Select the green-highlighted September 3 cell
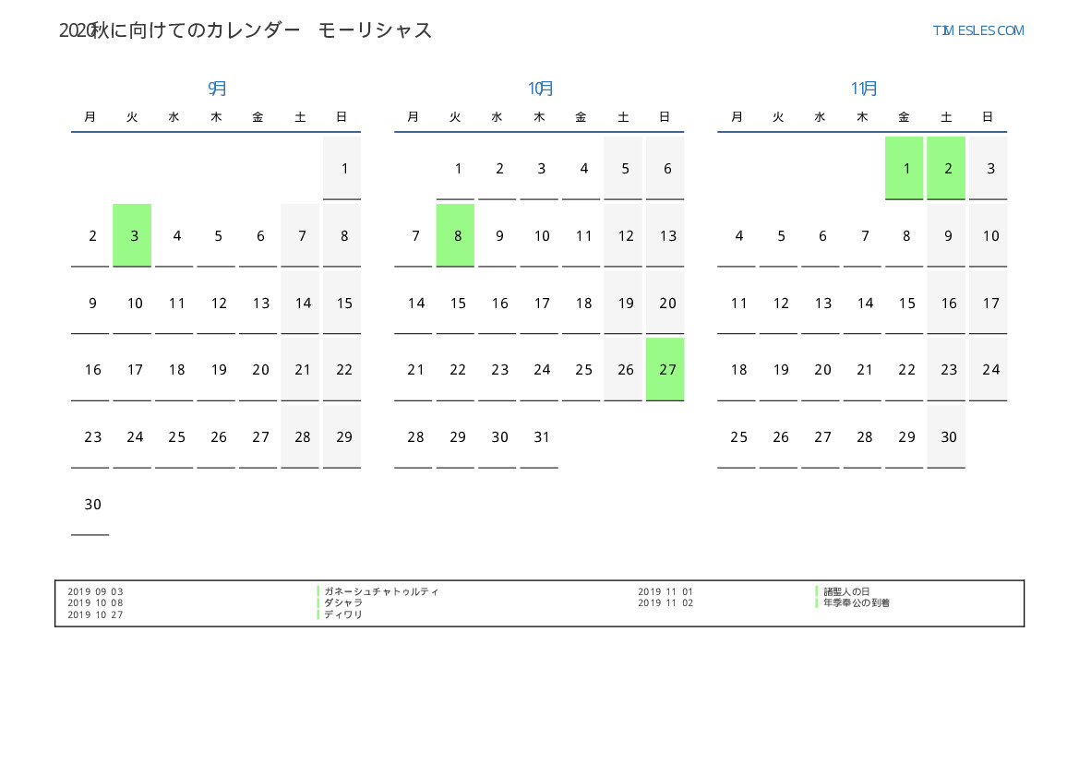 click(x=132, y=235)
